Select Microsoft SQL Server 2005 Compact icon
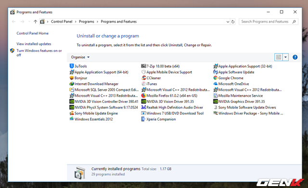The height and width of the screenshot is (188, 308). click(x=72, y=90)
